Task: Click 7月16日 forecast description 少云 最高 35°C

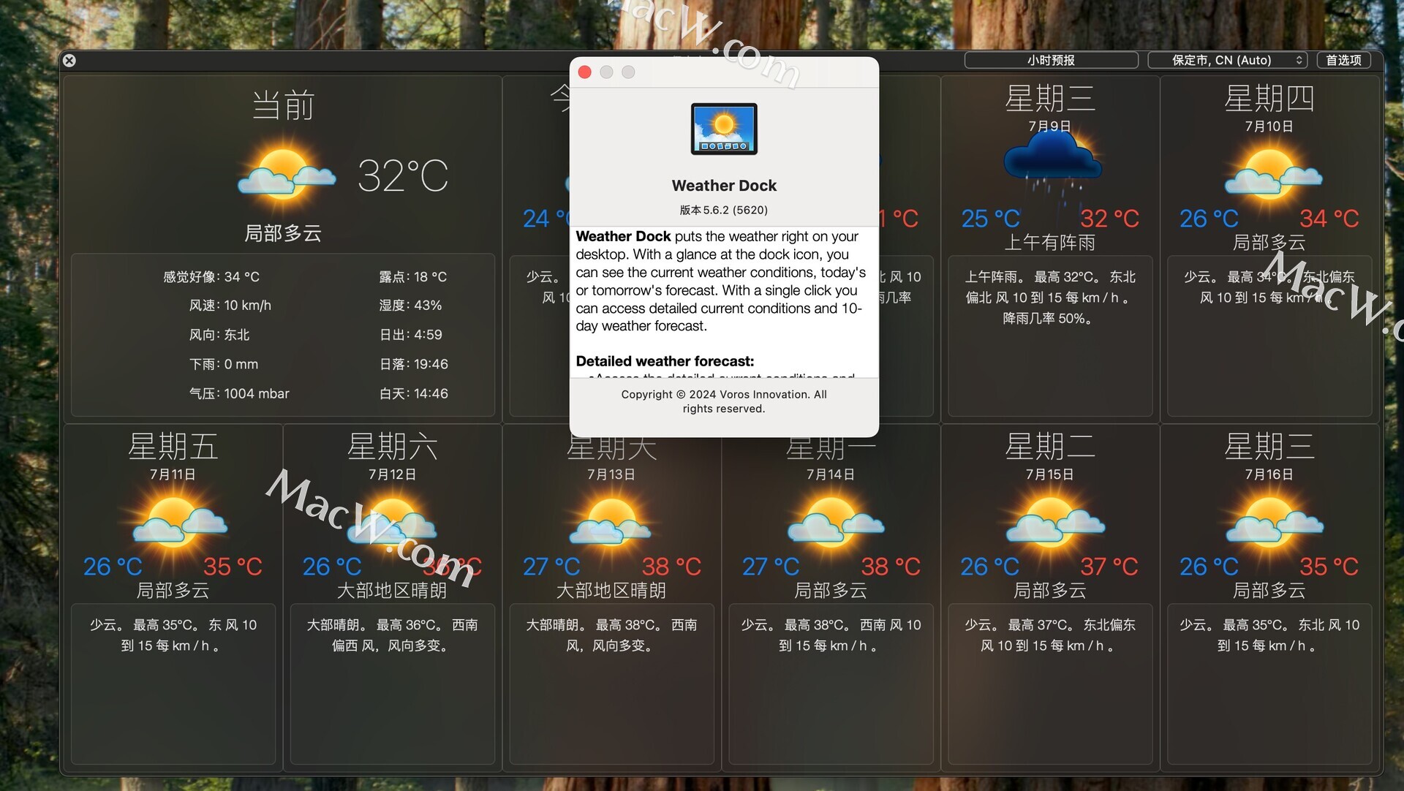Action: pyautogui.click(x=1269, y=635)
